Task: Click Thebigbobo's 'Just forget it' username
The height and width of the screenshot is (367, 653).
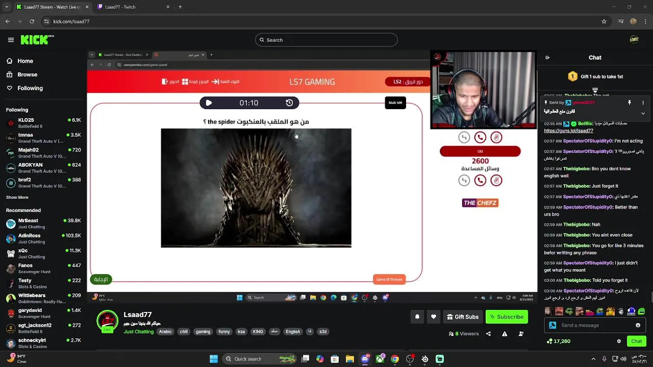Action: (576, 186)
